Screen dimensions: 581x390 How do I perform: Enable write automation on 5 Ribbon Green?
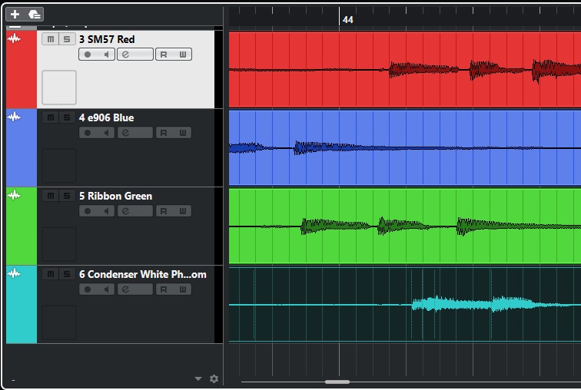(x=183, y=211)
